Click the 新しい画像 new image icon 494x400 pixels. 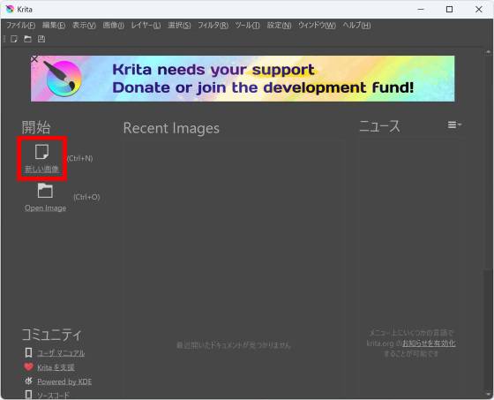click(41, 152)
